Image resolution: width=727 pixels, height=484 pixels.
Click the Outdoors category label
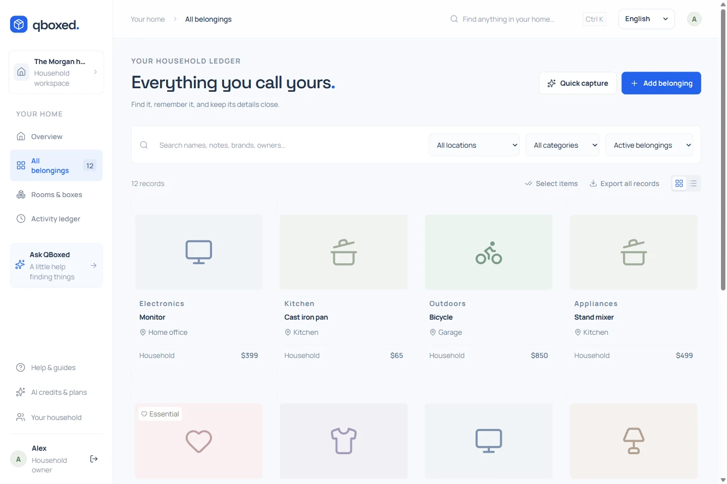(x=447, y=304)
